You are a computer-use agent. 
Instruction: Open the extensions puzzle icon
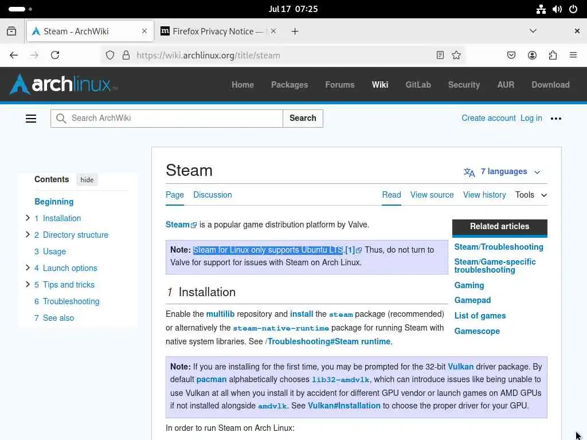coord(553,56)
